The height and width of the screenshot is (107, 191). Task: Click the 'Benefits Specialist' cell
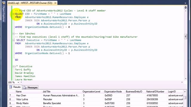pos(62,103)
